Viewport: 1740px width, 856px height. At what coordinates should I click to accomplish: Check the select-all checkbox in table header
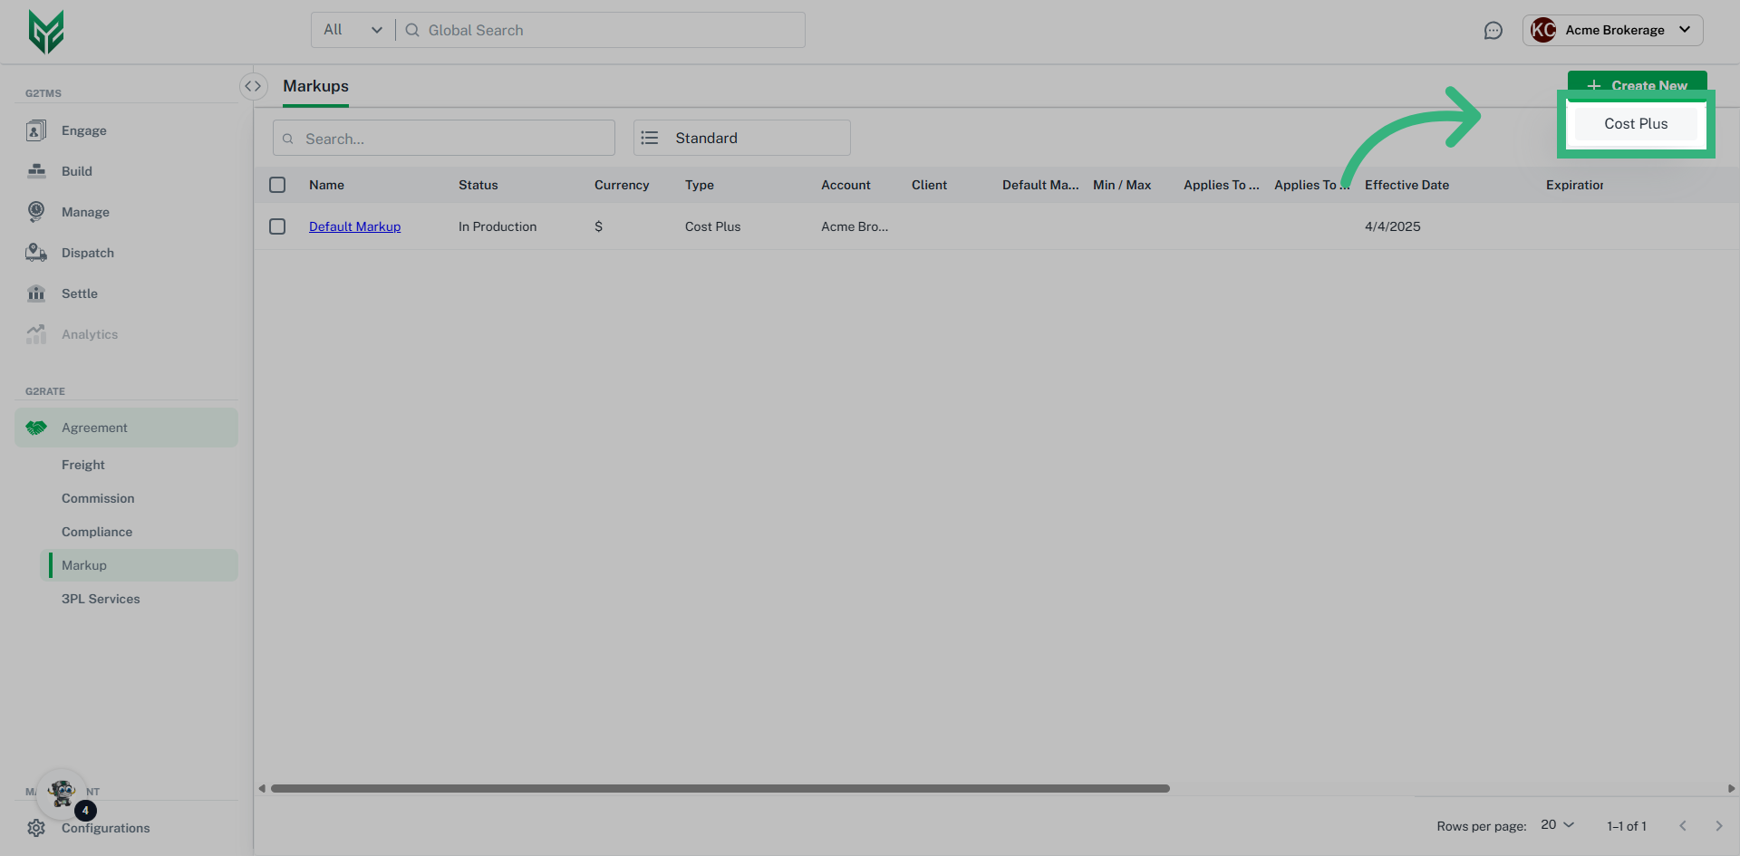(x=277, y=185)
